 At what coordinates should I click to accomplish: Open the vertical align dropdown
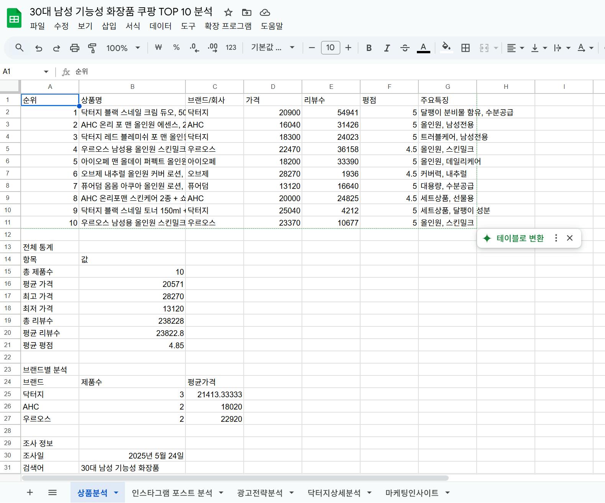pyautogui.click(x=539, y=48)
